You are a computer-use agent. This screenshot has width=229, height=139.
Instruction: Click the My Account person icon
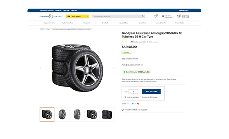coord(163,17)
